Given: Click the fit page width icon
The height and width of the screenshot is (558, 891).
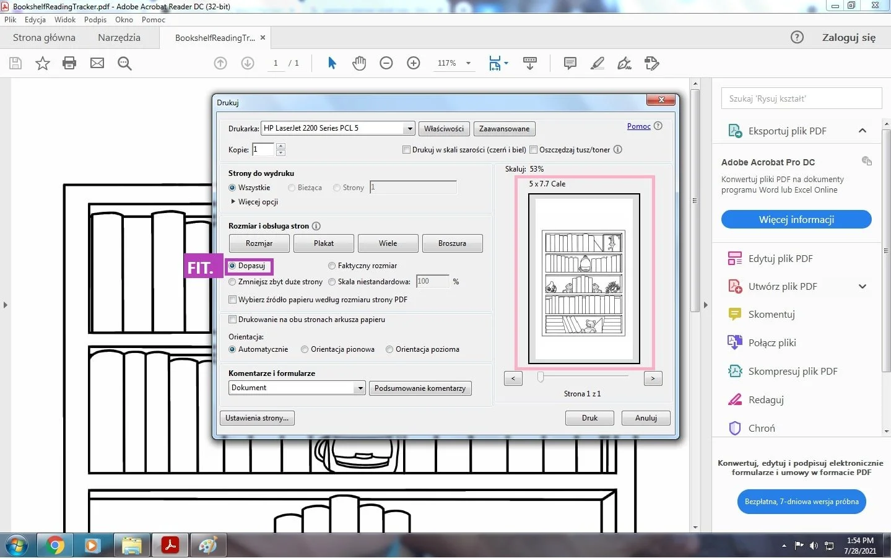Looking at the screenshot, I should point(495,63).
